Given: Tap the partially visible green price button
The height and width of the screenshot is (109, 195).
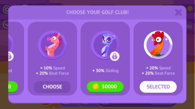Looking at the screenshot, I should click(x=13, y=87).
